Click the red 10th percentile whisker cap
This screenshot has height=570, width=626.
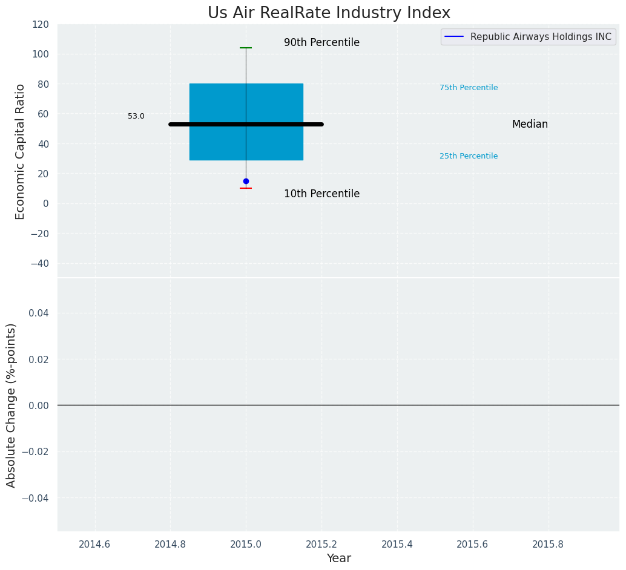(x=246, y=188)
